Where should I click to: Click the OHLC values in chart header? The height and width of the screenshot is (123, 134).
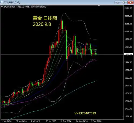[x=32, y=7]
